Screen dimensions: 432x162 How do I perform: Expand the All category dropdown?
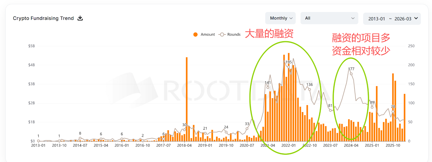(329, 18)
